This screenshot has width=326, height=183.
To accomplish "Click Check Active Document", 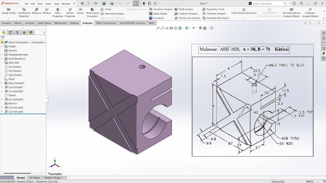I will coord(244,11).
